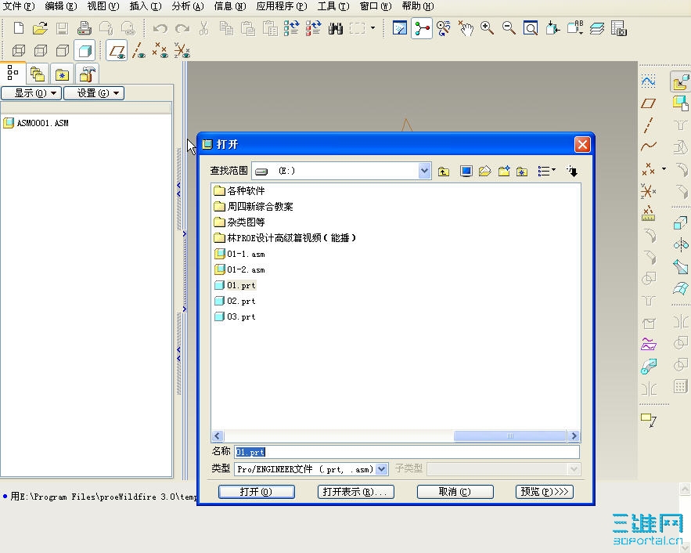
Task: Click right arrow of file list scrollbar
Action: click(x=574, y=436)
